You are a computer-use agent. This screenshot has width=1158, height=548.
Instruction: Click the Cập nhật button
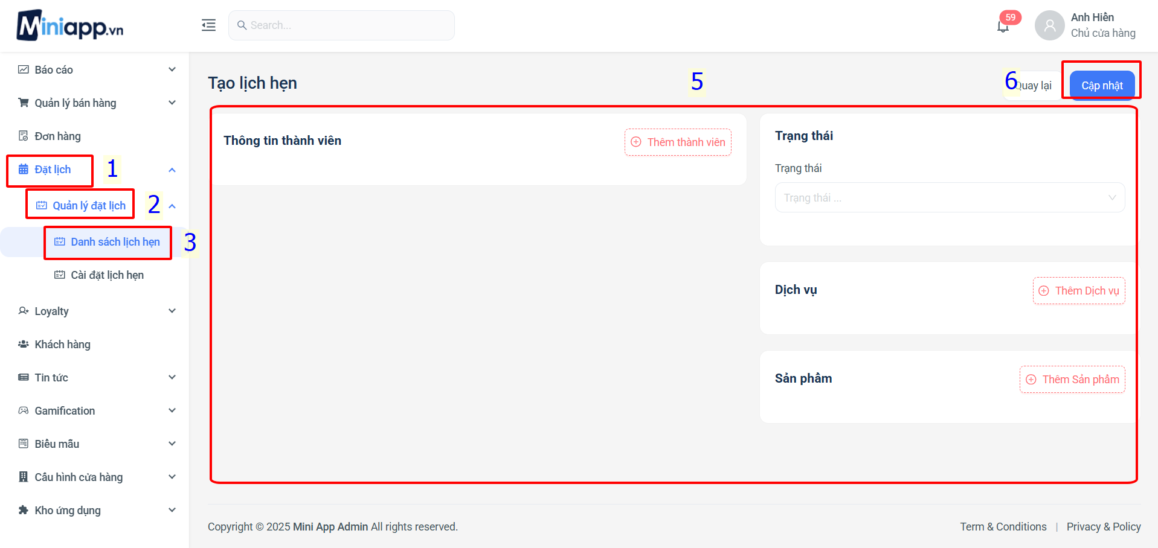click(1101, 86)
